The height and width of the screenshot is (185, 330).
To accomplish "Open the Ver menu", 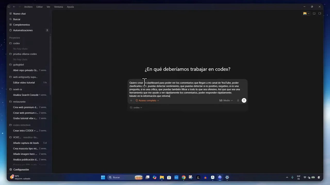I will click(x=48, y=7).
